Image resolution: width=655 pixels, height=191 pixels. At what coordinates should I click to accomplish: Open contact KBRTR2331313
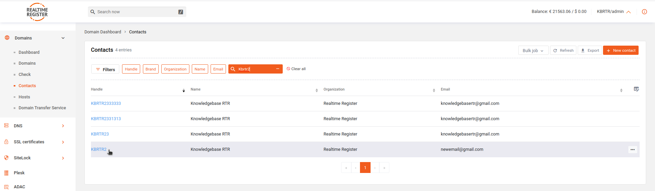point(106,119)
